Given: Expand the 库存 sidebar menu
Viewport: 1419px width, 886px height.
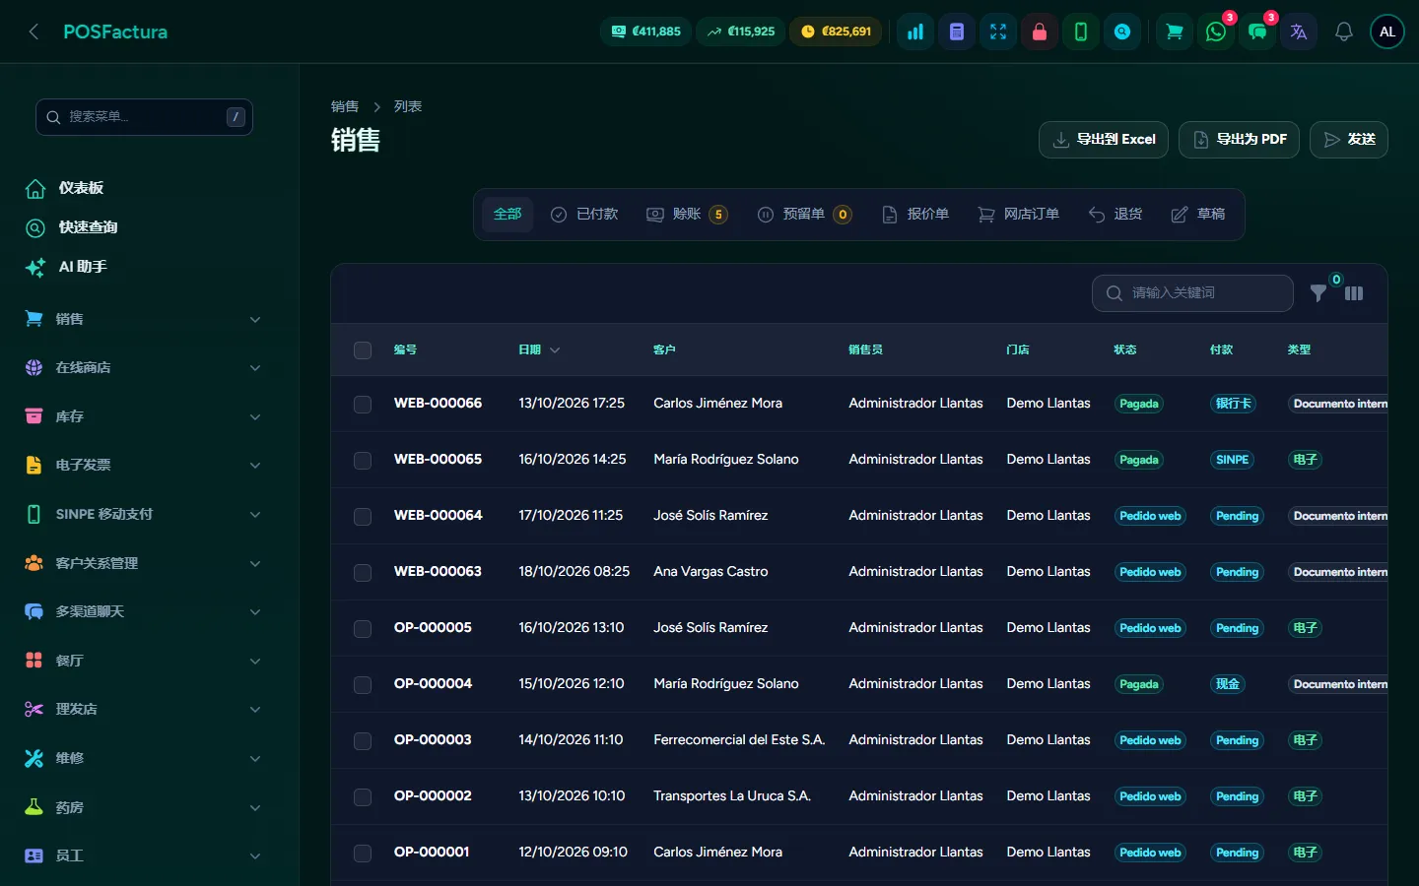Looking at the screenshot, I should (143, 416).
